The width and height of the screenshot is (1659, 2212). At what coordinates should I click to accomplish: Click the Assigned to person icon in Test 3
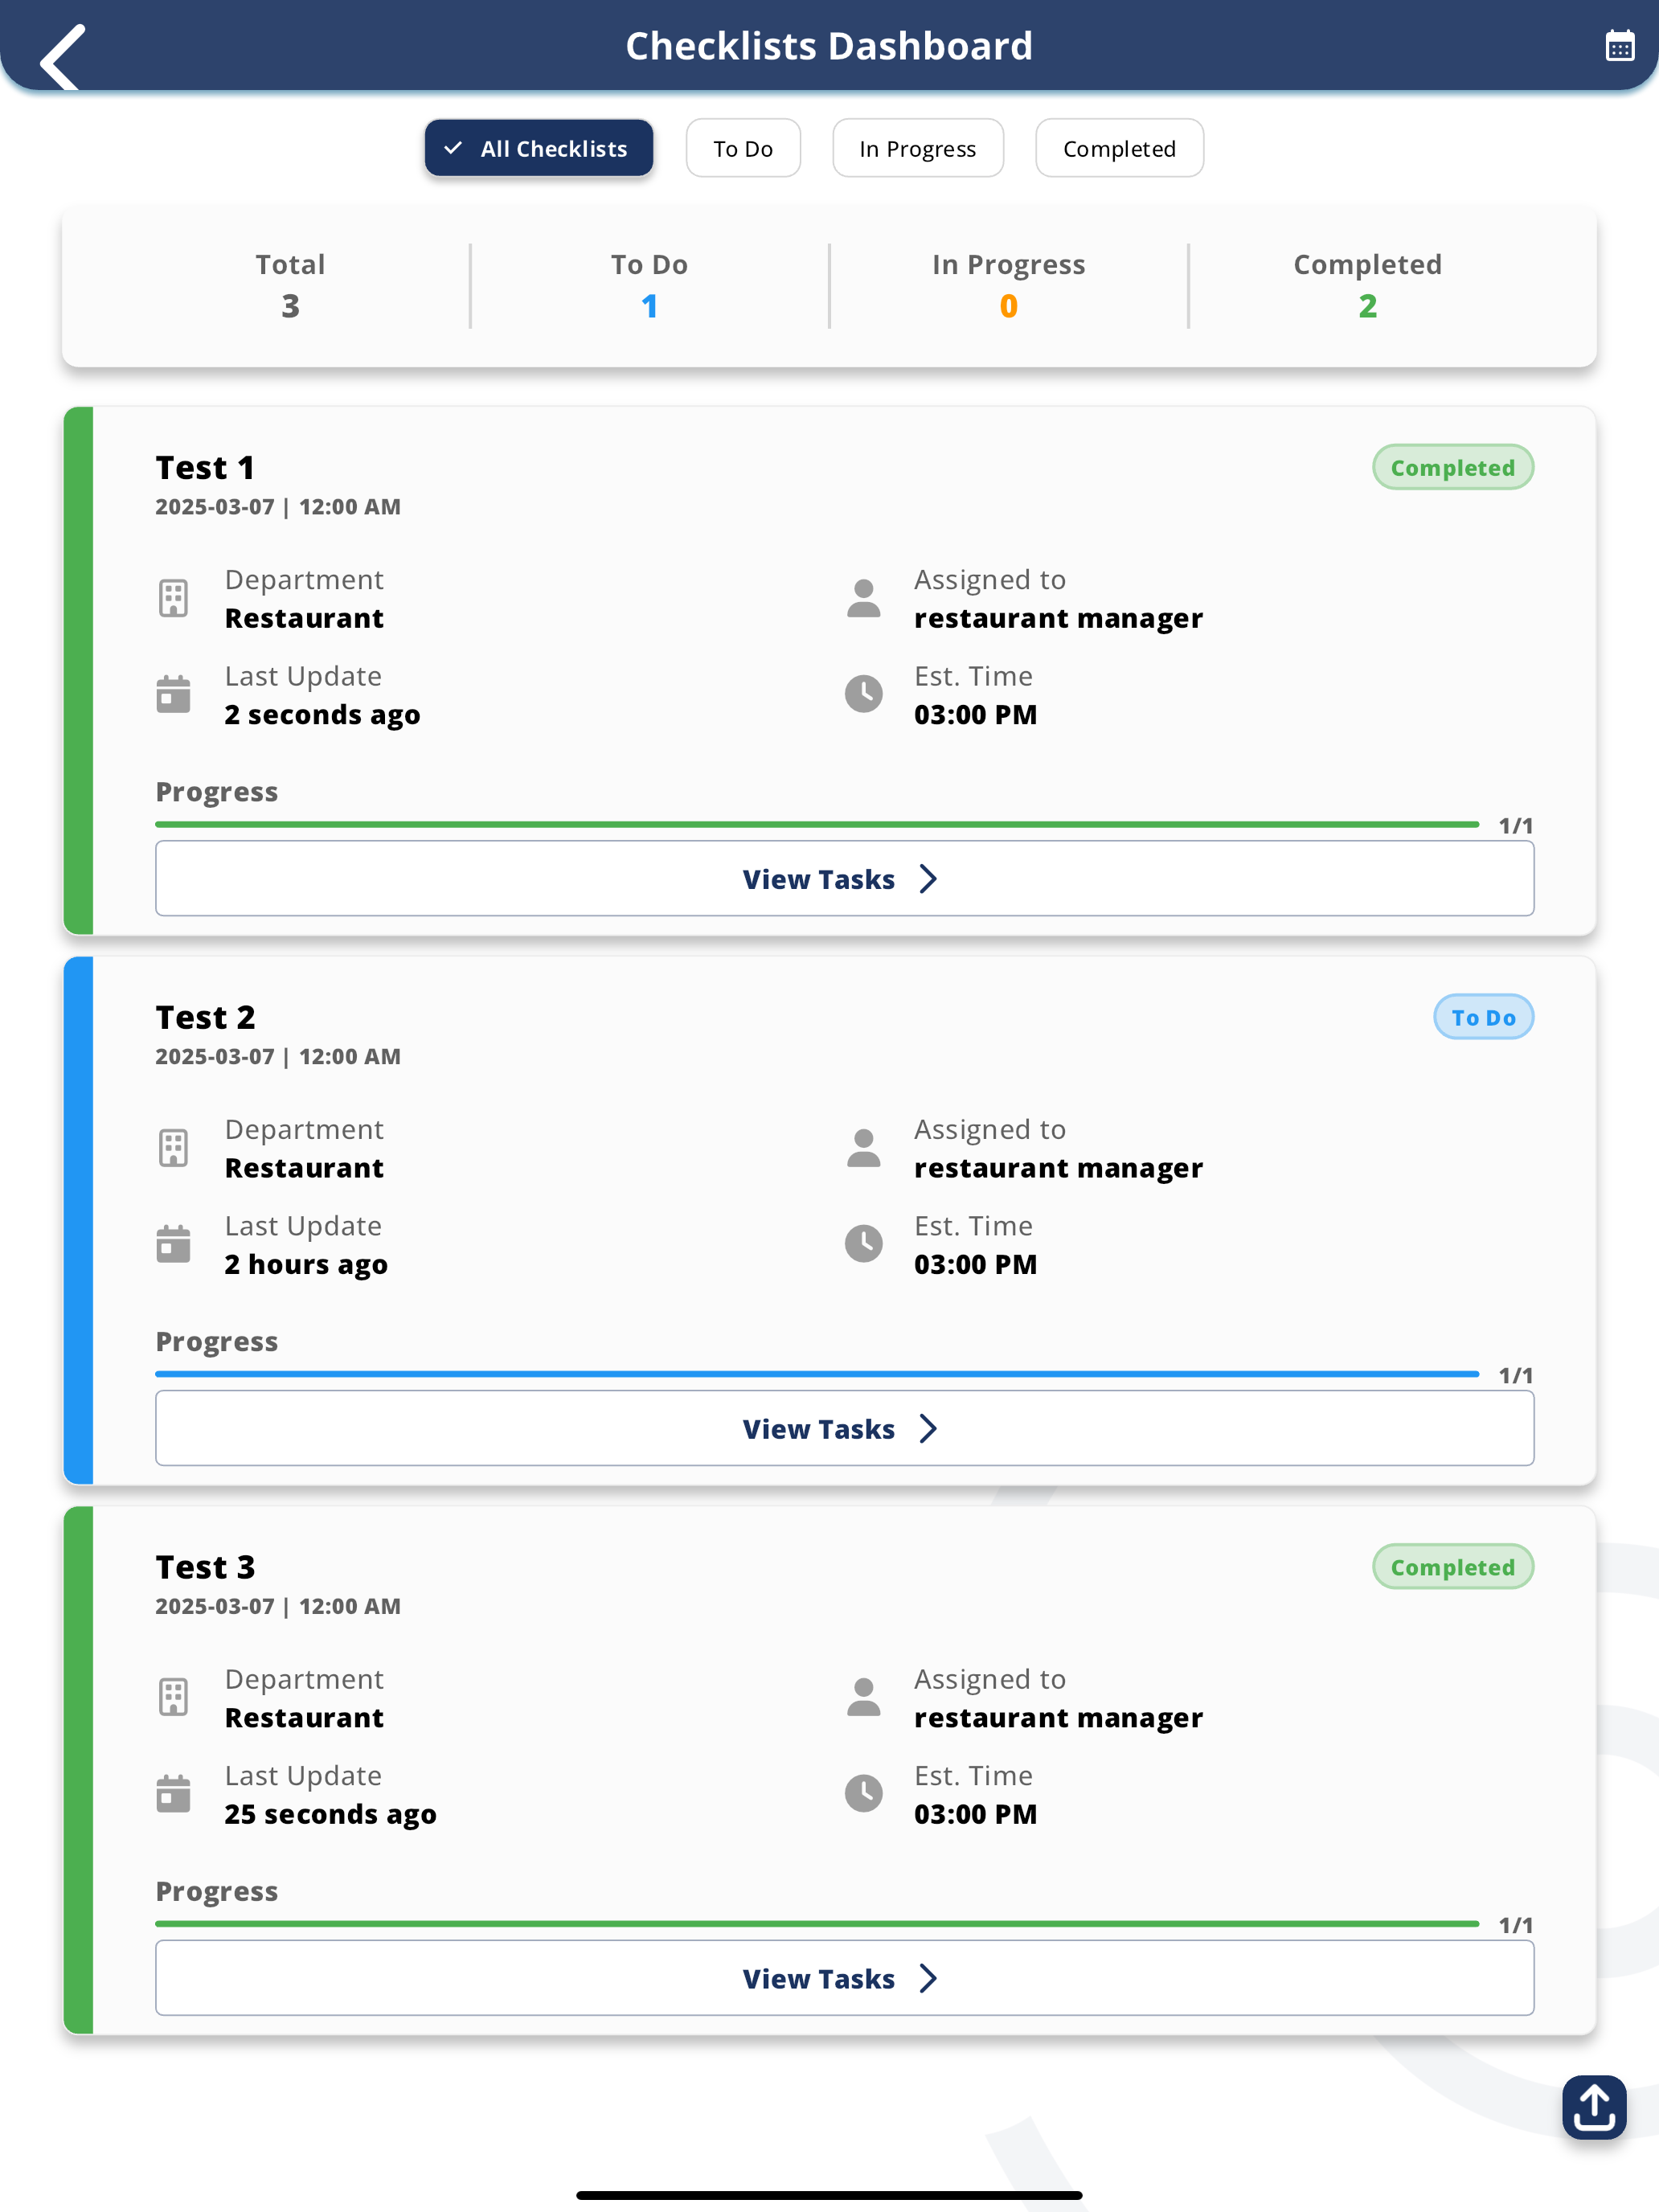864,1698
